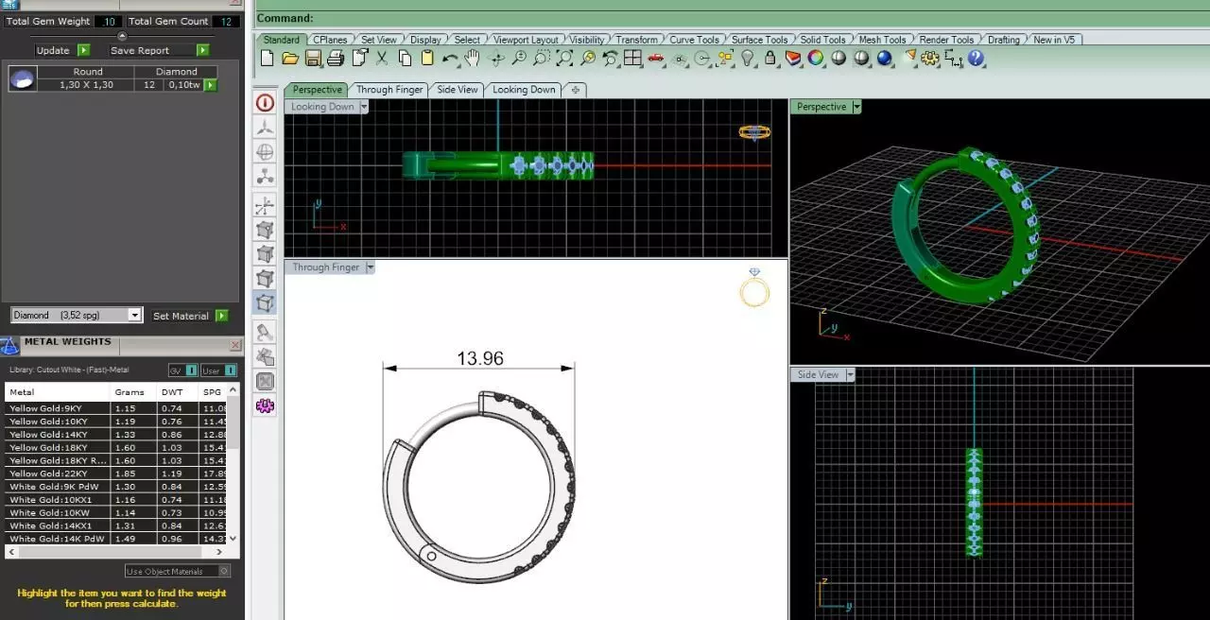This screenshot has width=1210, height=620.
Task: Click the Zoom extents icon
Action: point(564,59)
